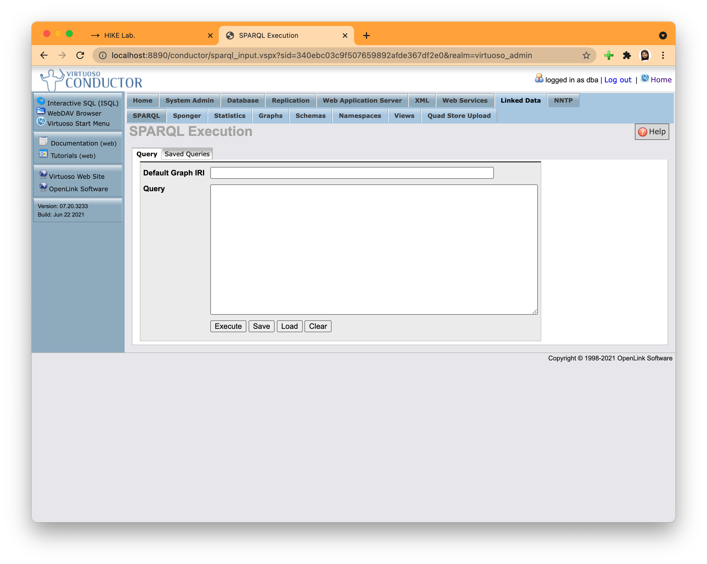Image resolution: width=707 pixels, height=564 pixels.
Task: Click the Tutorials (web) icon
Action: coord(43,154)
